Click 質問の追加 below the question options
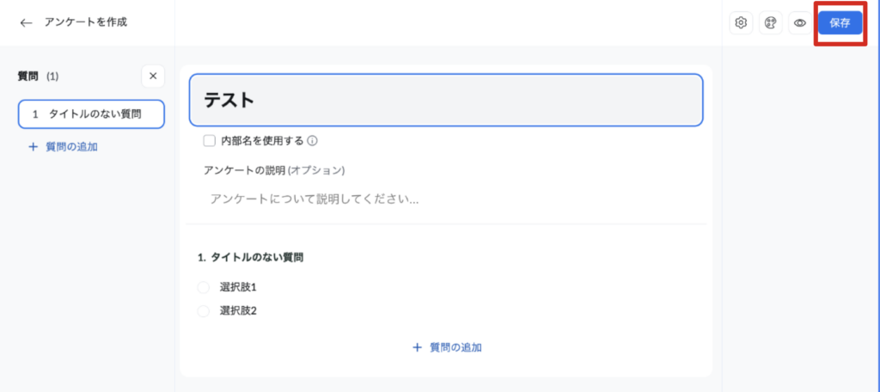 [447, 348]
